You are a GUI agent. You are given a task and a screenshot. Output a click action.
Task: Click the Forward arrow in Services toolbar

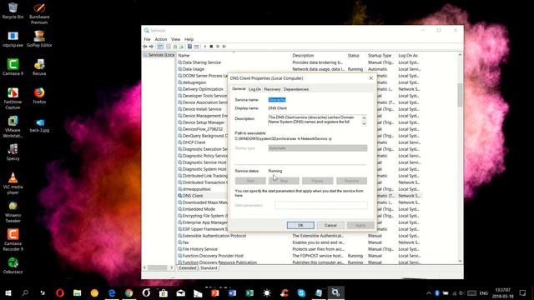tap(151, 47)
